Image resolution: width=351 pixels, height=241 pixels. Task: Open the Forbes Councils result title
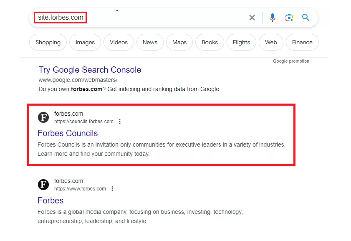click(x=68, y=133)
